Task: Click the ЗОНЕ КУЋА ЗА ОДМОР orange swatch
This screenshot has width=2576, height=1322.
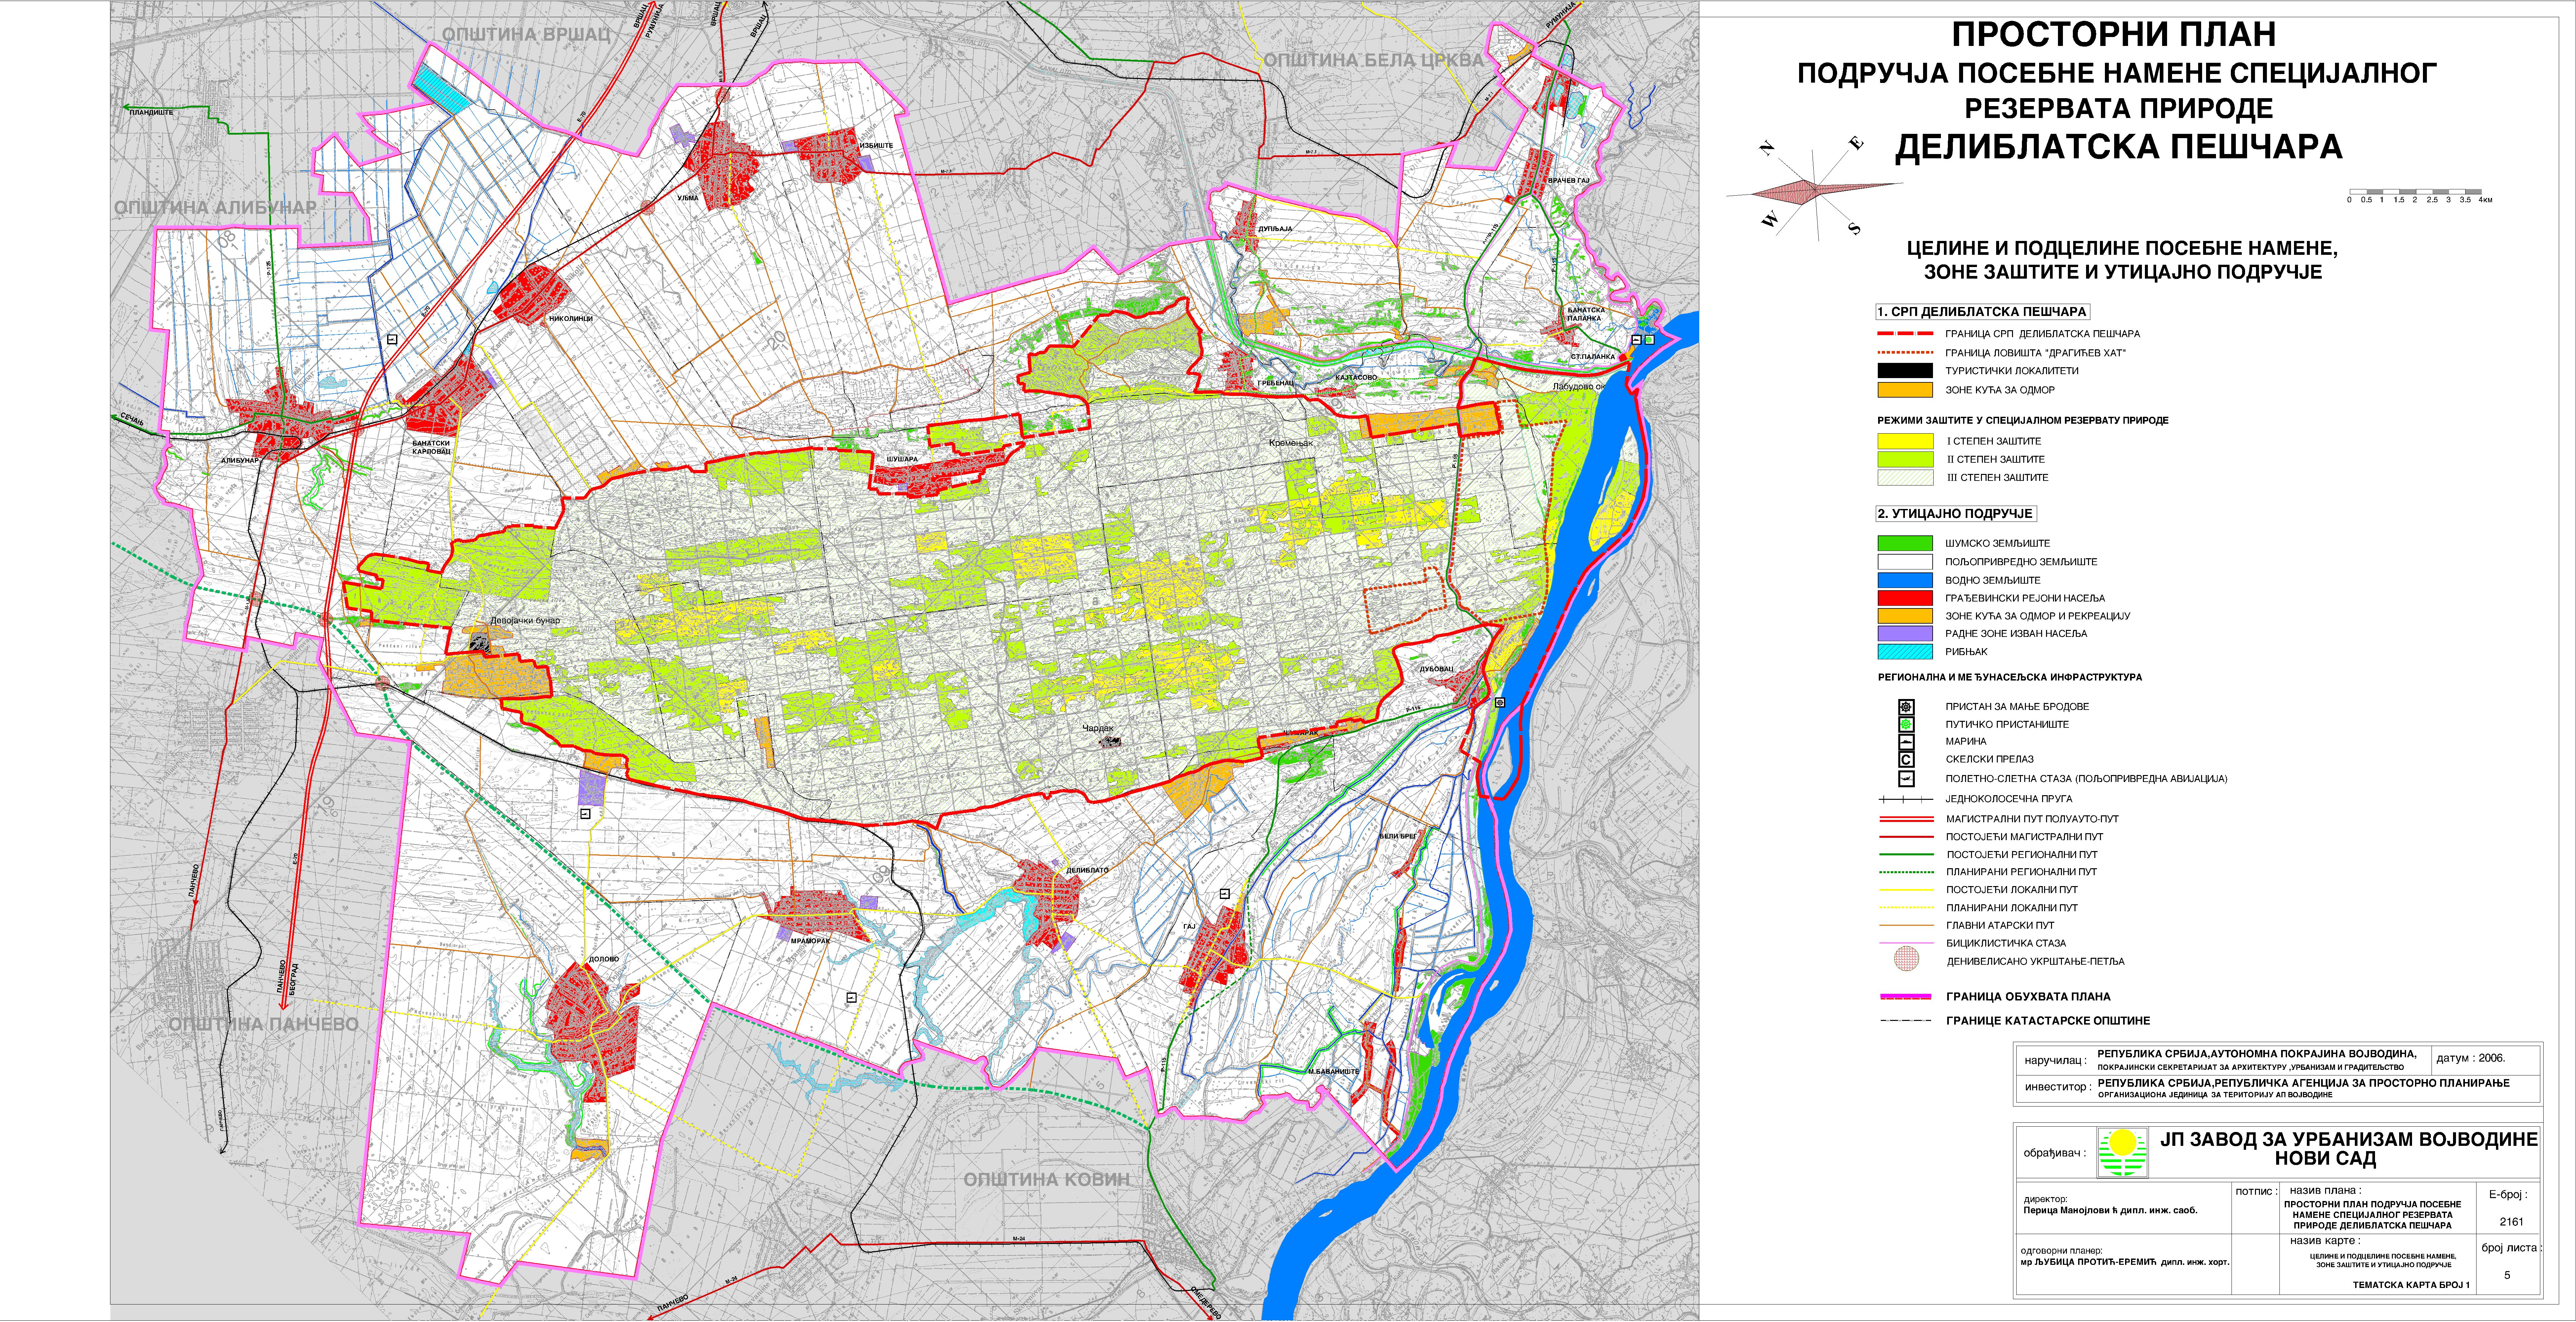Action: (1905, 390)
